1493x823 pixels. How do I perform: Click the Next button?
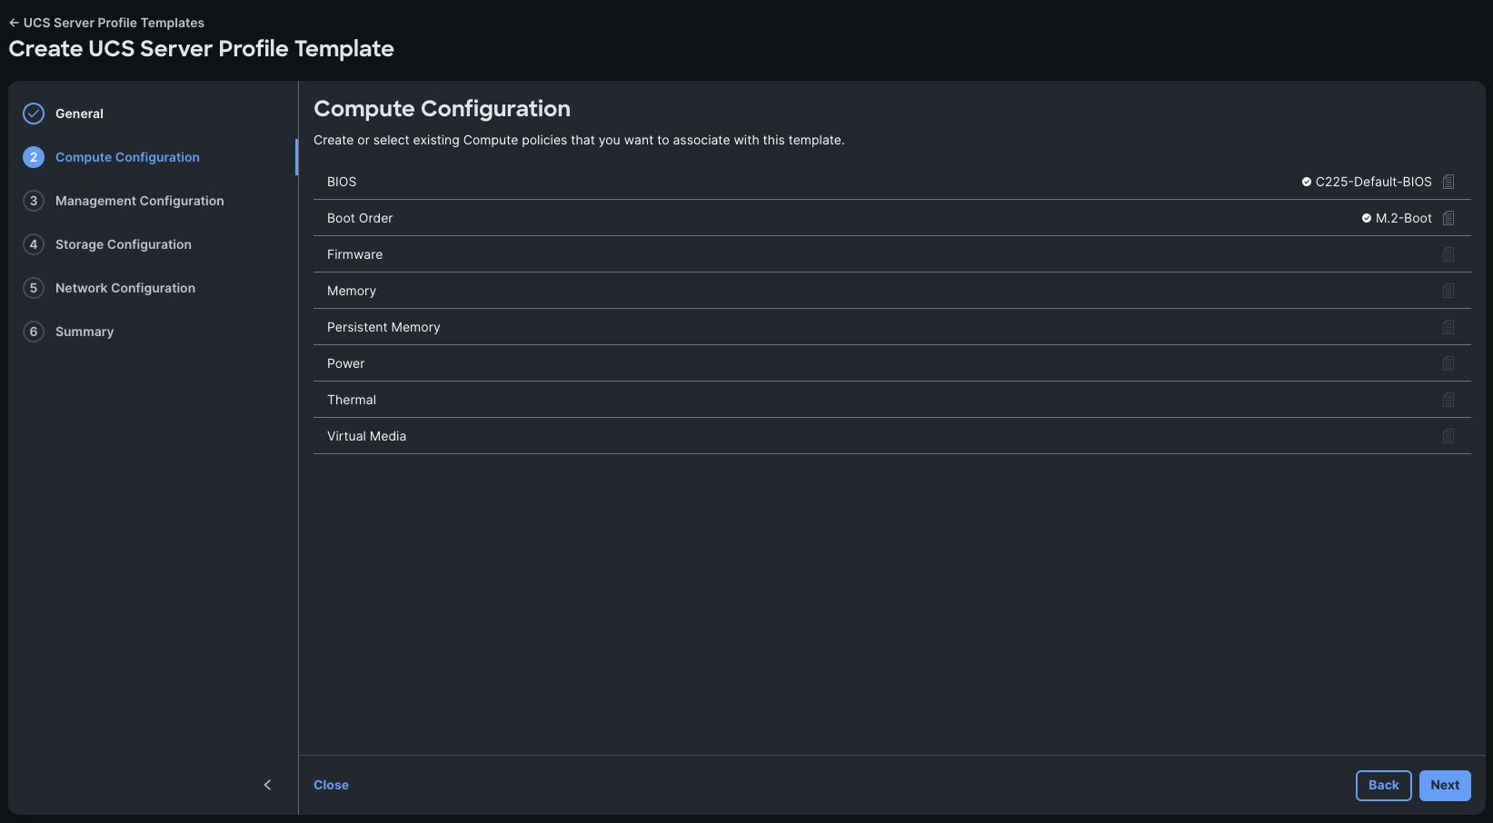coord(1444,785)
